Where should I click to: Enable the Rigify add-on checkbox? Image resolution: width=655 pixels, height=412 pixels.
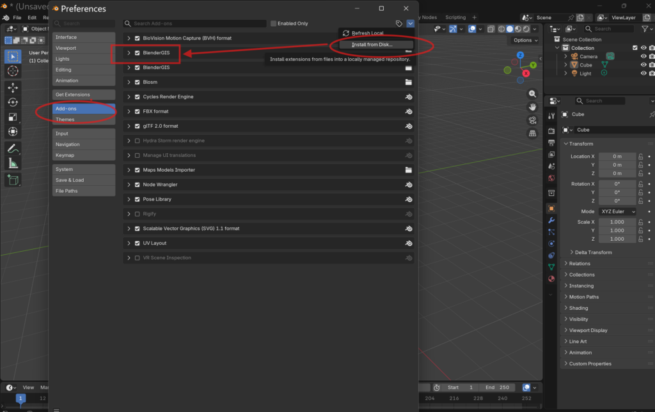(x=137, y=214)
